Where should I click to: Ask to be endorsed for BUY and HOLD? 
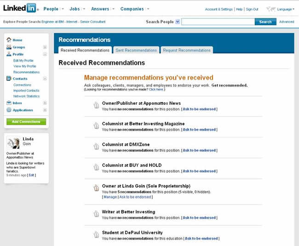[x=199, y=171]
